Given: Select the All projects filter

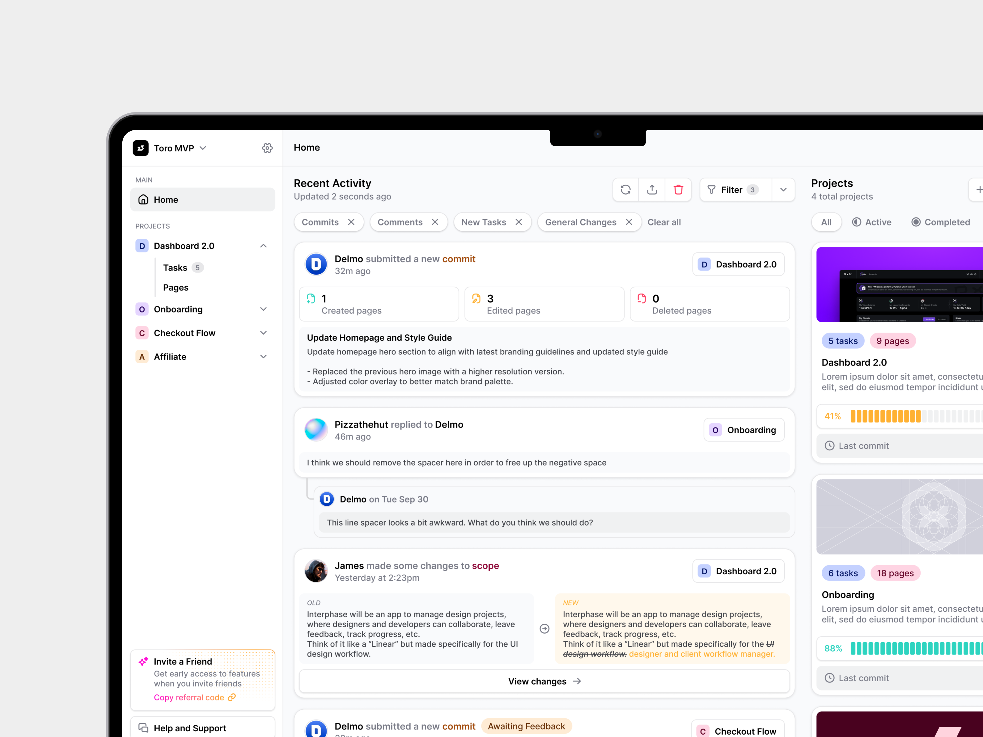Looking at the screenshot, I should click(x=826, y=222).
